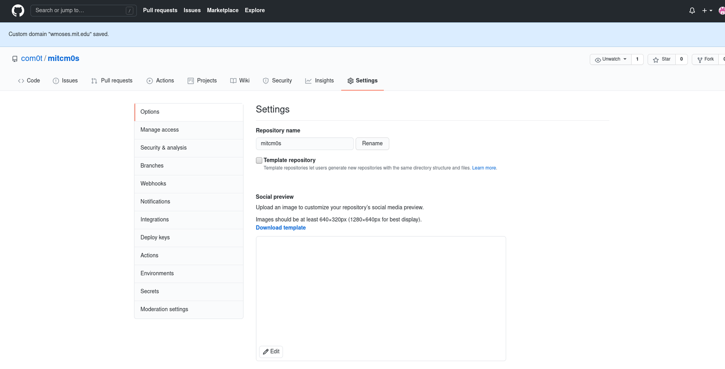Click the Issues tab circle icon
This screenshot has width=725, height=369.
click(56, 81)
